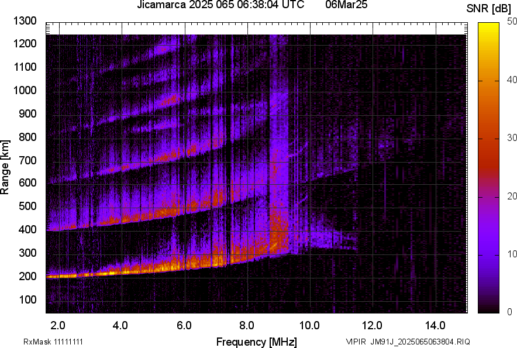
Task: Click the range tick label '900'
Action: (27, 114)
